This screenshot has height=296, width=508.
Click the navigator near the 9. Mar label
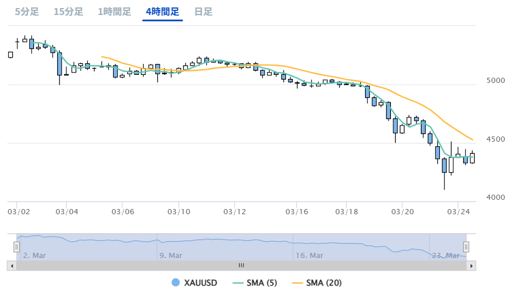(171, 255)
